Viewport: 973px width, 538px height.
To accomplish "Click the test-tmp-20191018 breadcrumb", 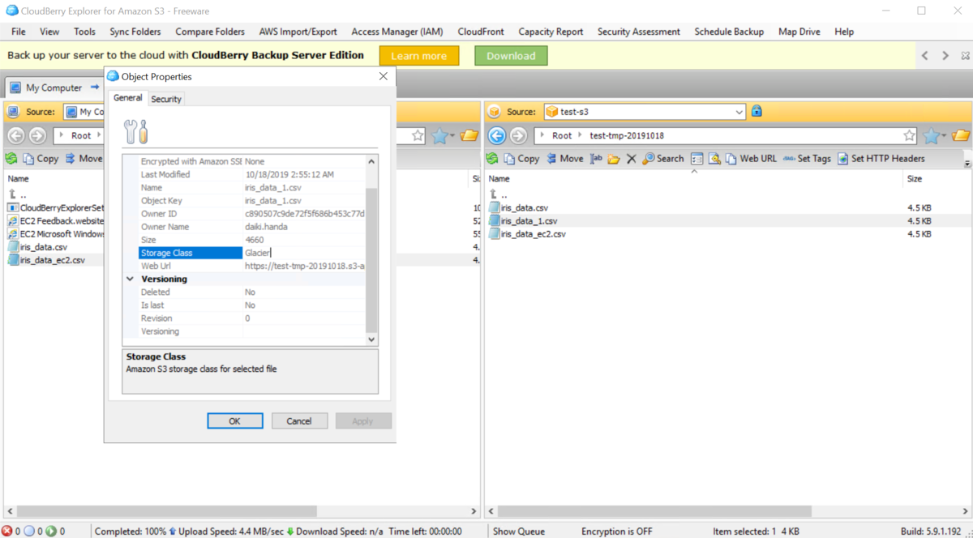I will (627, 135).
